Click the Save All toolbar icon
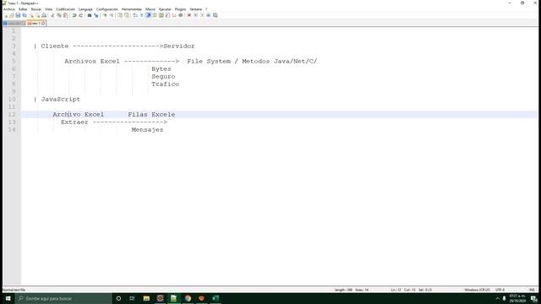This screenshot has height=304, width=541. pos(25,15)
